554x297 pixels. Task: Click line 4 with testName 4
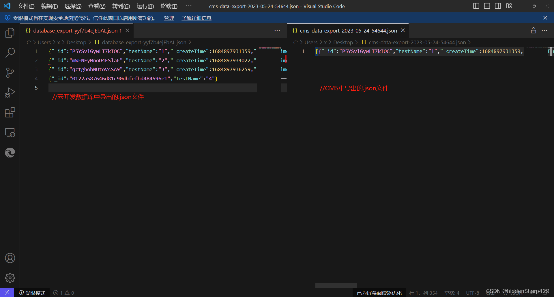tap(133, 79)
